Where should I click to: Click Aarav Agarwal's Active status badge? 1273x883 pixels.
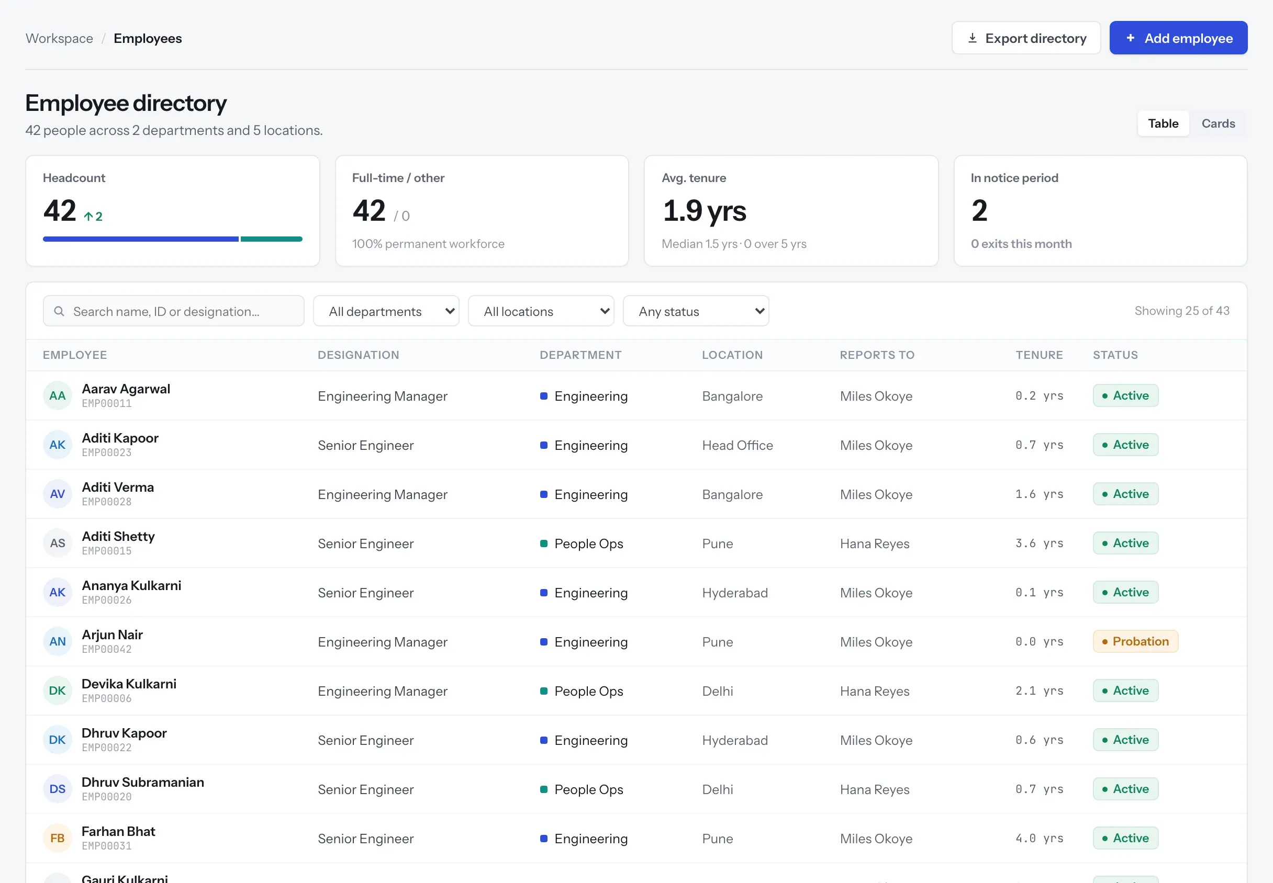(x=1125, y=395)
